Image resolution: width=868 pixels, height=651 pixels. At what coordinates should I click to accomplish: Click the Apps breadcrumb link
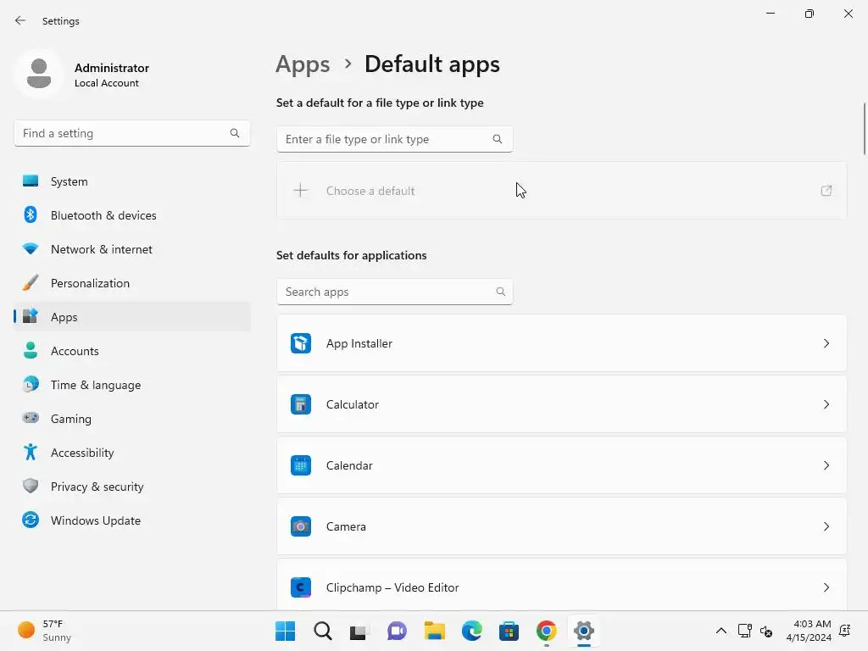pyautogui.click(x=303, y=64)
